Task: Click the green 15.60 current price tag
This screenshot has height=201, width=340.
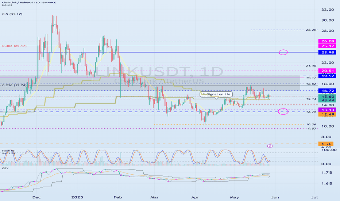Action: click(327, 97)
